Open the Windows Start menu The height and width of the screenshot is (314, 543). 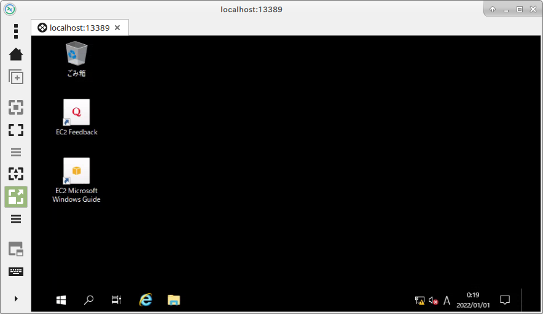61,300
